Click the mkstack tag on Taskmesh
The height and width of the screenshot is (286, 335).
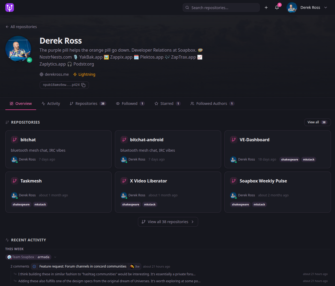[40, 204]
